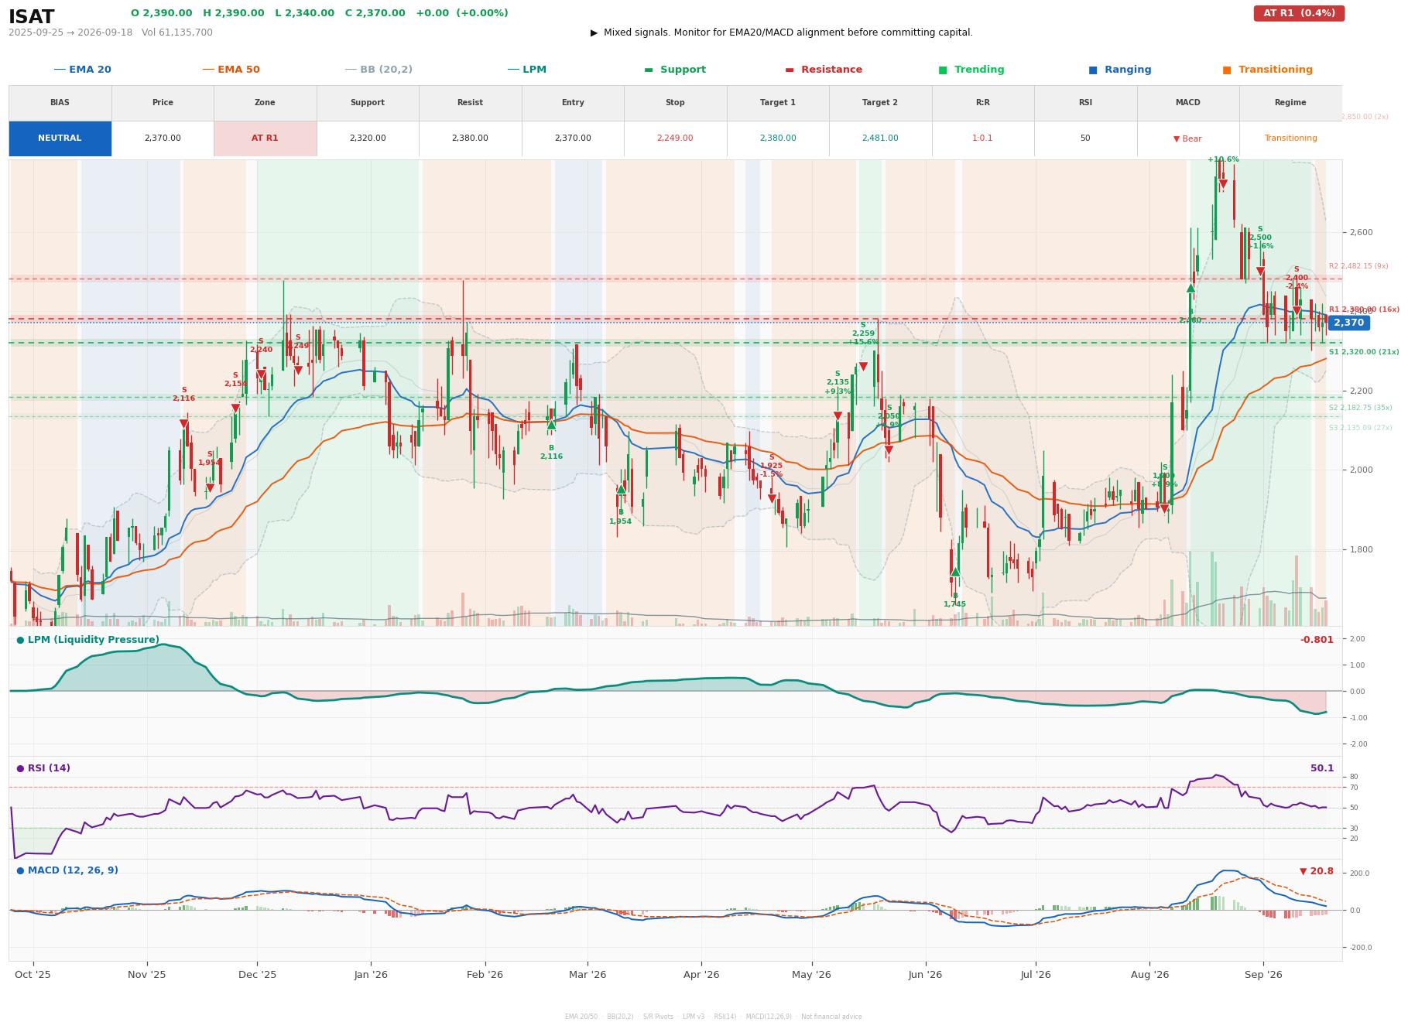Click the sell triangle under S 2,500

(1260, 272)
